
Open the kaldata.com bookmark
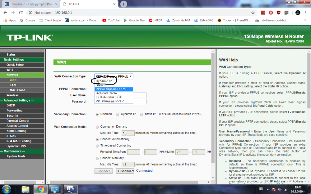81,20
